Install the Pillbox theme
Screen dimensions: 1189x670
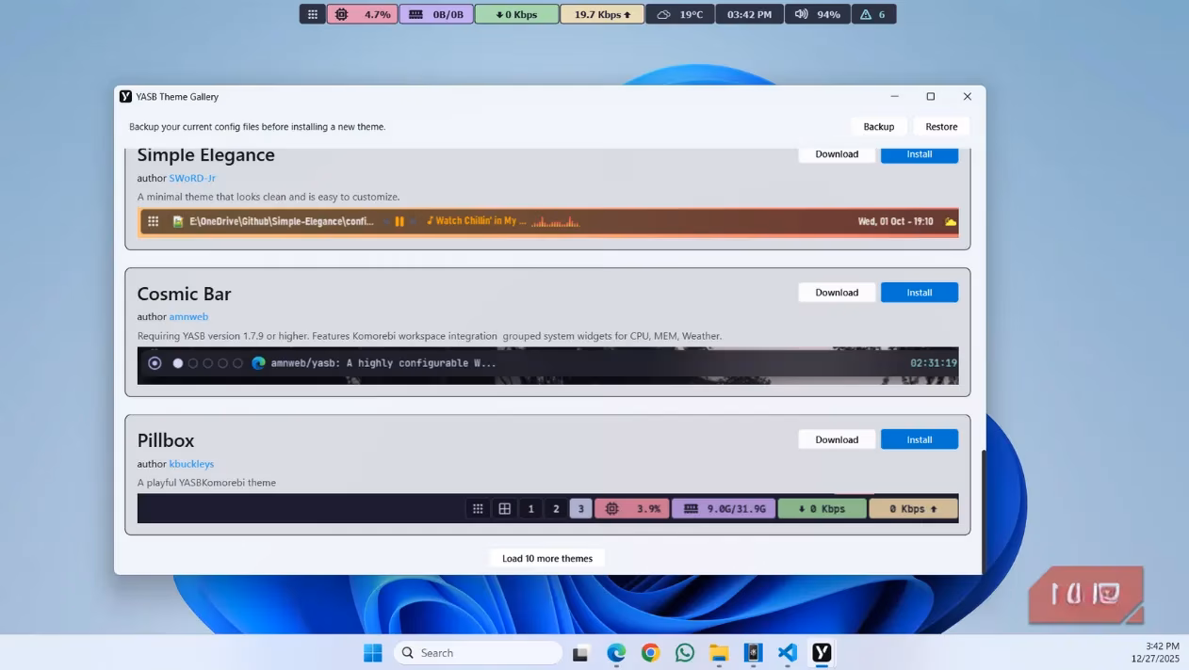[x=919, y=439]
